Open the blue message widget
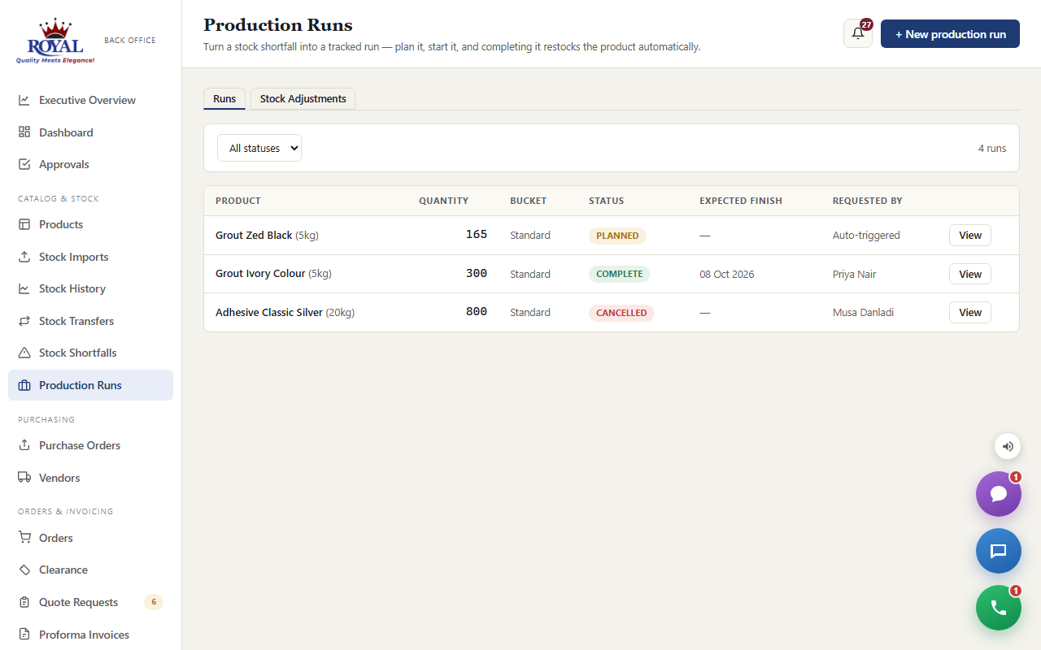 [x=999, y=551]
